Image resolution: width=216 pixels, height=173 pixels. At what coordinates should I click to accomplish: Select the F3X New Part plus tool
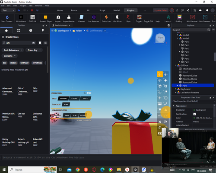pos(160,98)
